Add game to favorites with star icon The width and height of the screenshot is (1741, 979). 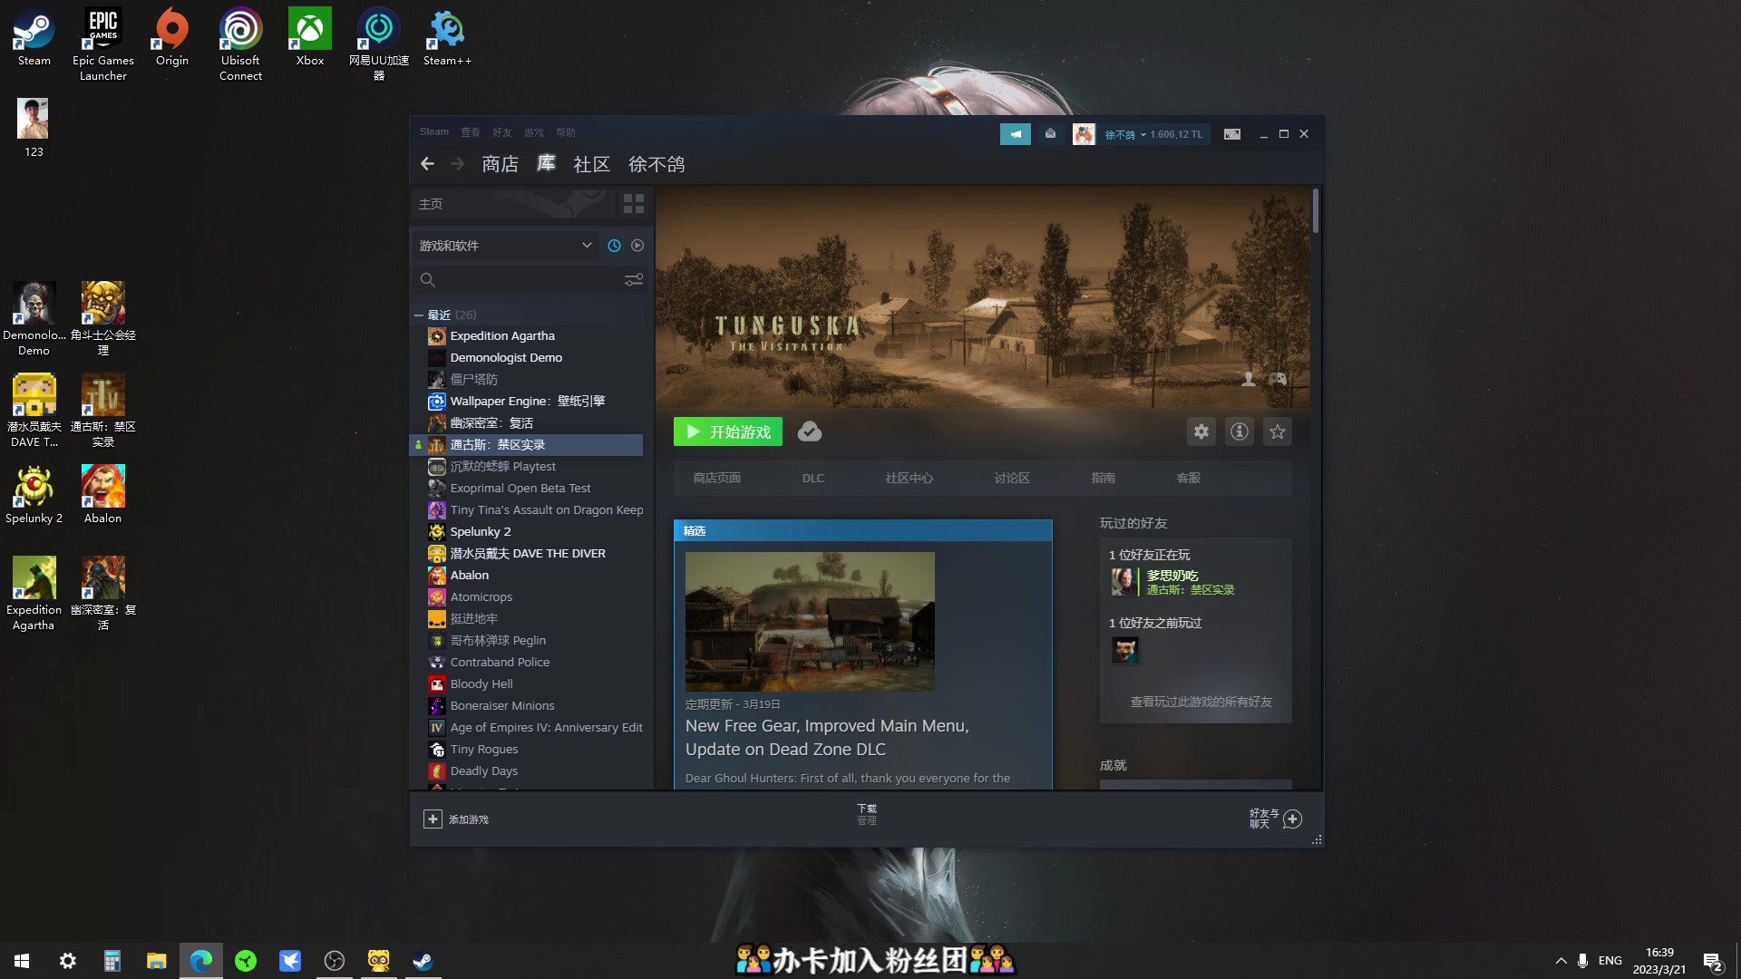1278,431
